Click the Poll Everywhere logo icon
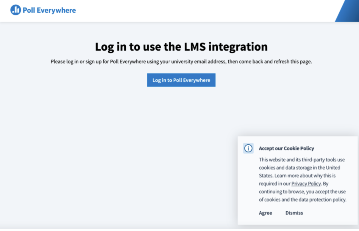Image resolution: width=359 pixels, height=231 pixels. click(15, 10)
